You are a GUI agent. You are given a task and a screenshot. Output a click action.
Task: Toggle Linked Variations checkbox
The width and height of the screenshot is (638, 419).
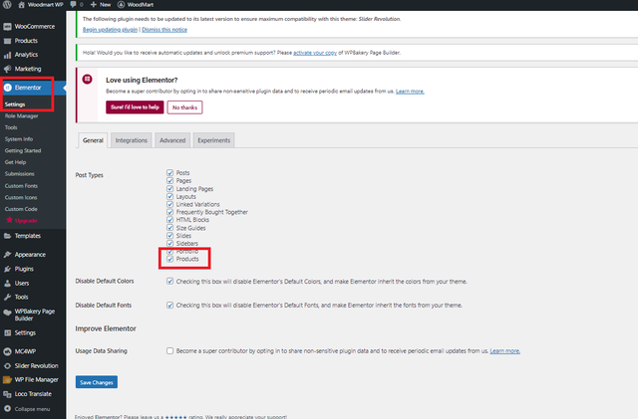170,204
